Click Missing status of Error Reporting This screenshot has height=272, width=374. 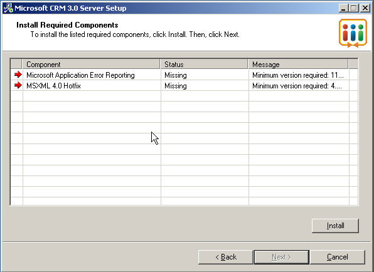tap(176, 75)
